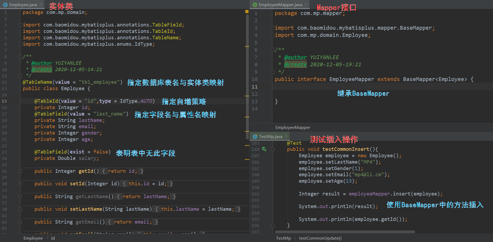Expand the folded getEmail() method
The image size is (493, 242).
[x=20, y=222]
